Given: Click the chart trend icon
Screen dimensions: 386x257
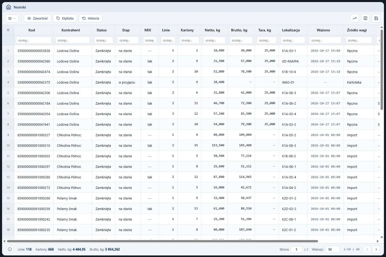Looking at the screenshot, I should click(x=355, y=18).
